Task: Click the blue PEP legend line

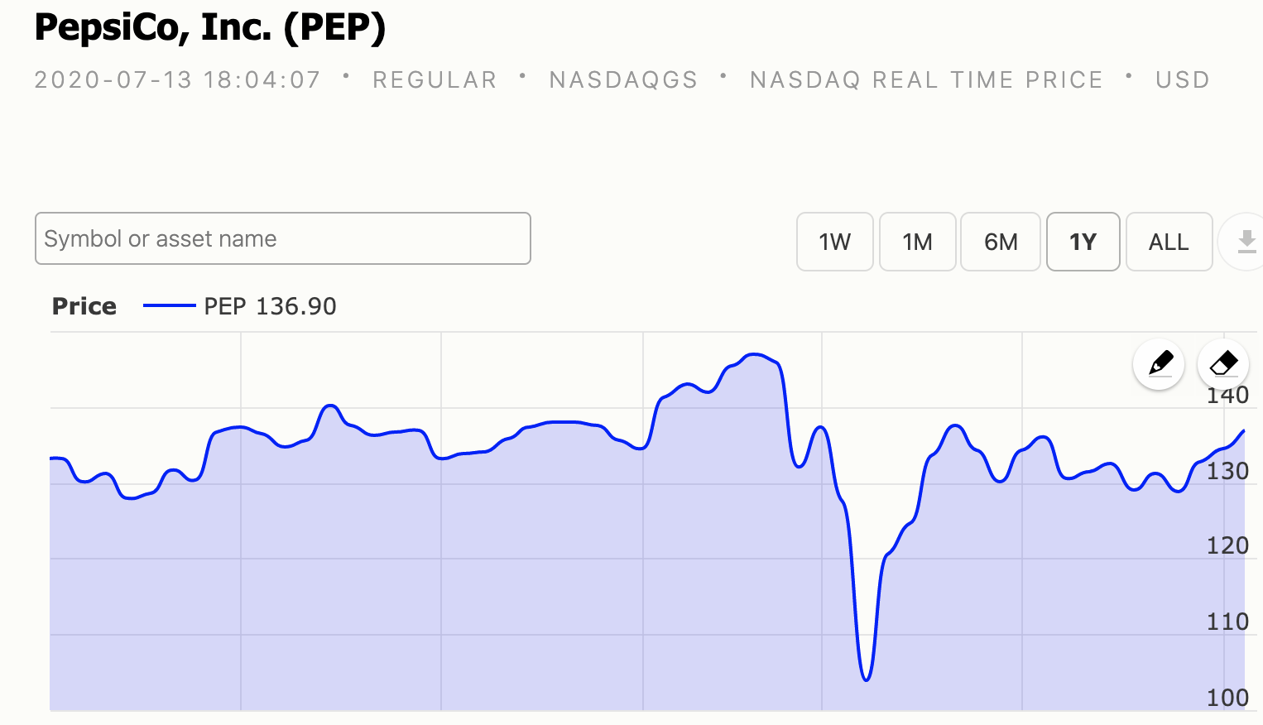Action: (x=170, y=306)
